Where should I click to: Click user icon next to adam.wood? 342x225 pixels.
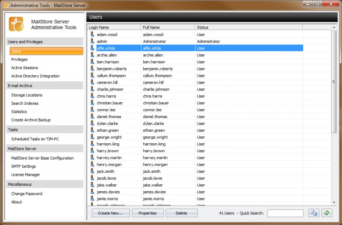[92, 34]
